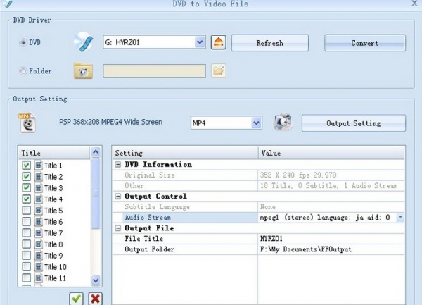Expand the Audio Stream value dropdown

point(400,218)
